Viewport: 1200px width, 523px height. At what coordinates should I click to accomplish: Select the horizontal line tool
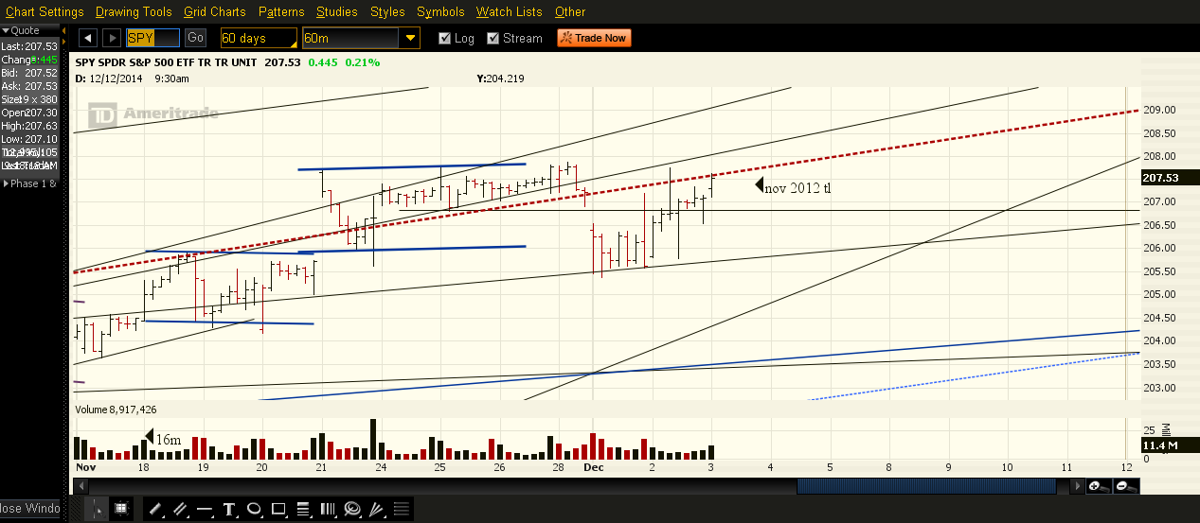[x=205, y=509]
